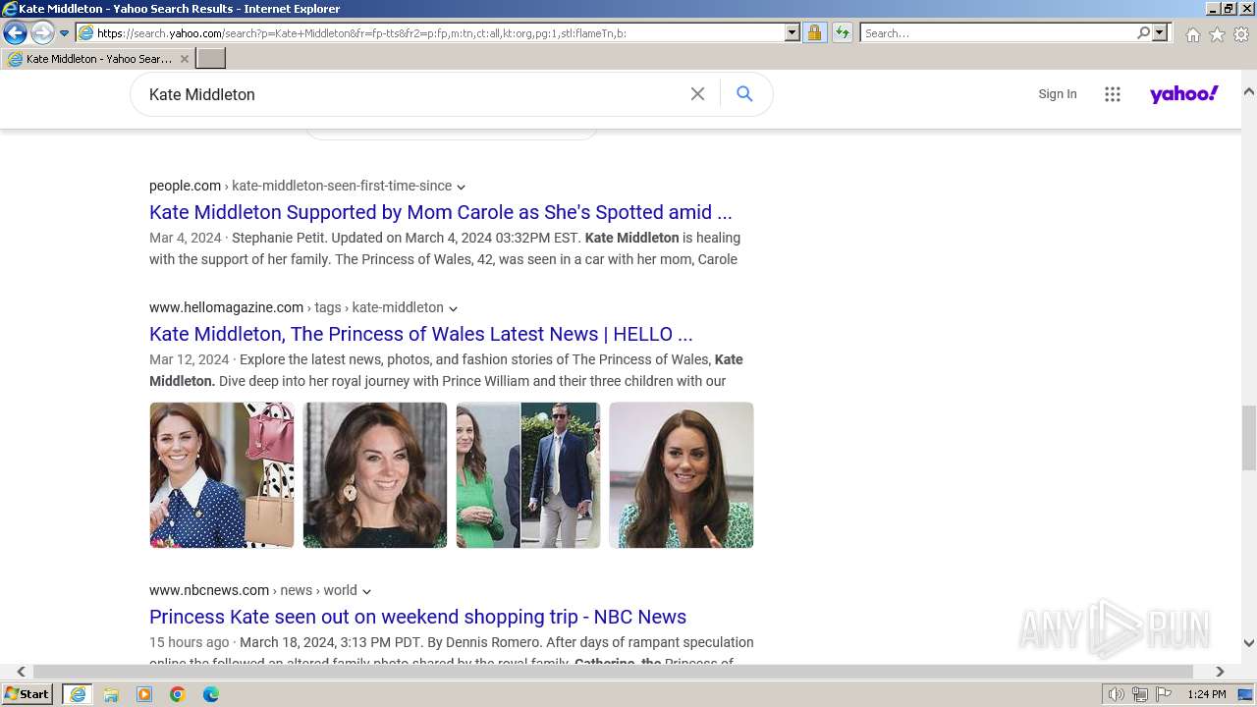Open the network connection tray icon
This screenshot has width=1257, height=707.
click(x=1140, y=694)
